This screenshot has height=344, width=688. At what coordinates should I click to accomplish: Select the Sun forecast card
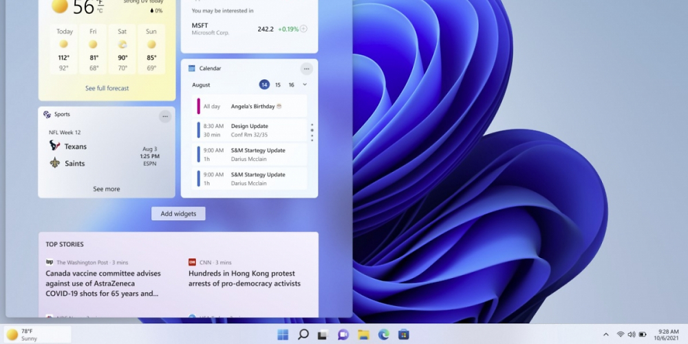151,49
